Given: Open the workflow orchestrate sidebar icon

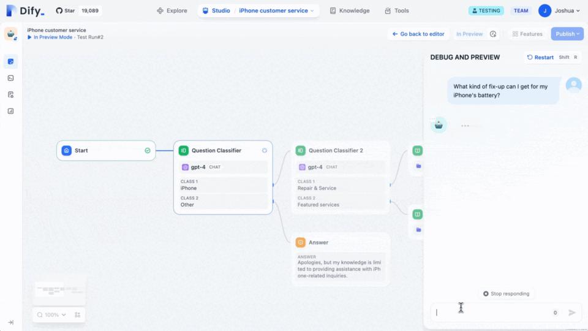Looking at the screenshot, I should click(10, 61).
